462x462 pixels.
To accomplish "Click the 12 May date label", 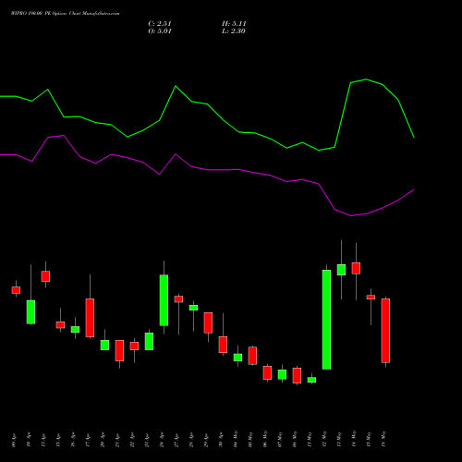I will pyautogui.click(x=325, y=439).
